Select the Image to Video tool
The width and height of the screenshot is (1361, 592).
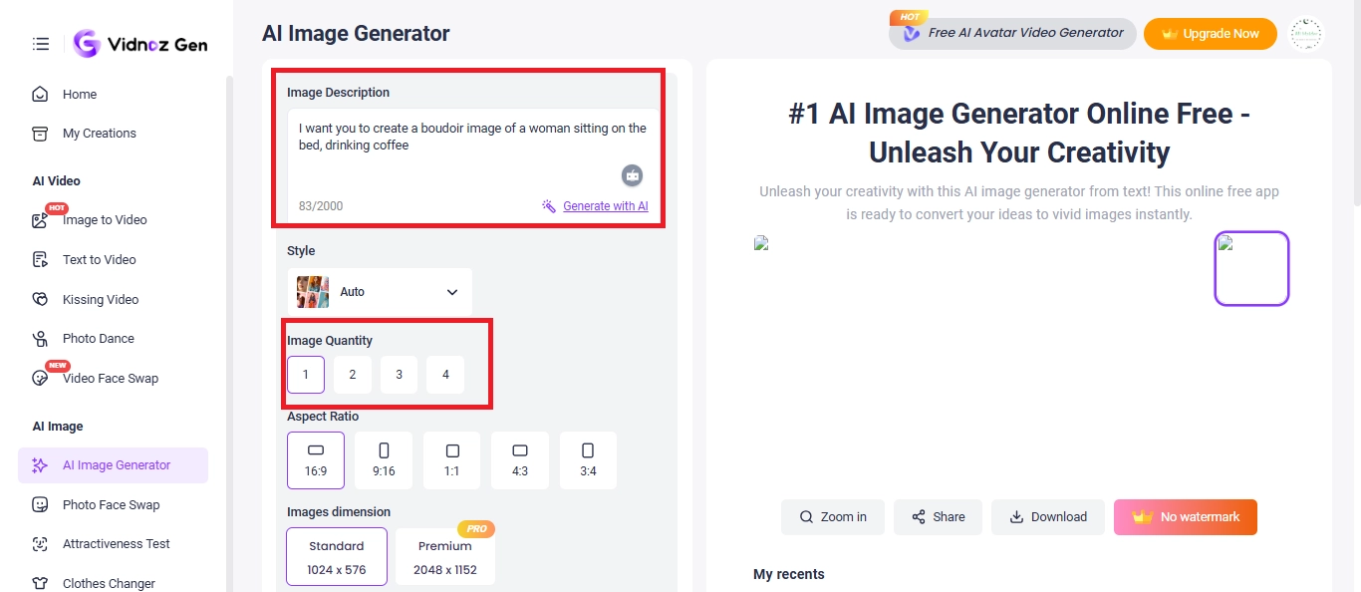click(x=105, y=219)
